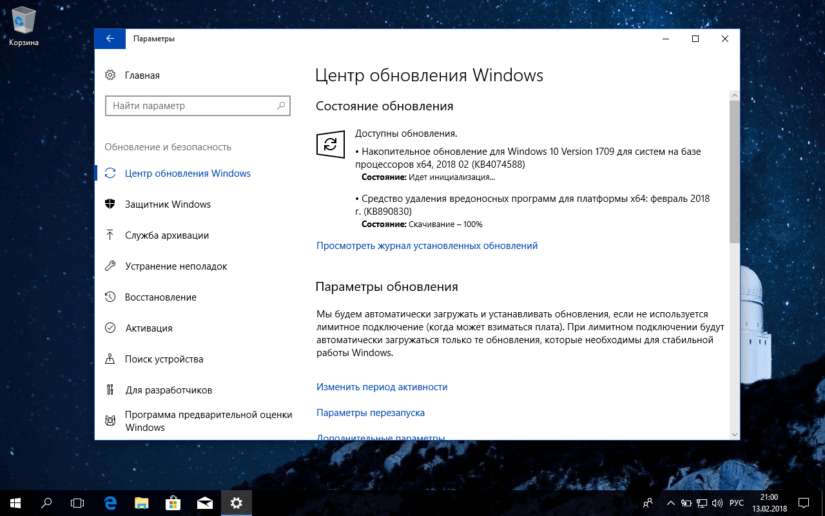Open the Mail app from the taskbar
Screen dimensions: 825x516
tap(204, 503)
